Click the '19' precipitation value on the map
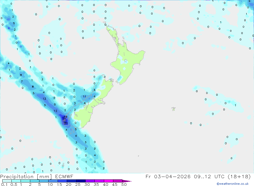This screenshot has width=254, height=186. point(66,117)
